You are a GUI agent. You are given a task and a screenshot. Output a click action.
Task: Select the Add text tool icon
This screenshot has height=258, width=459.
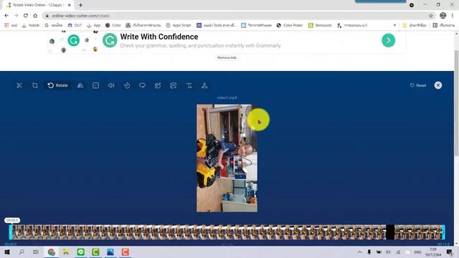[x=189, y=85]
